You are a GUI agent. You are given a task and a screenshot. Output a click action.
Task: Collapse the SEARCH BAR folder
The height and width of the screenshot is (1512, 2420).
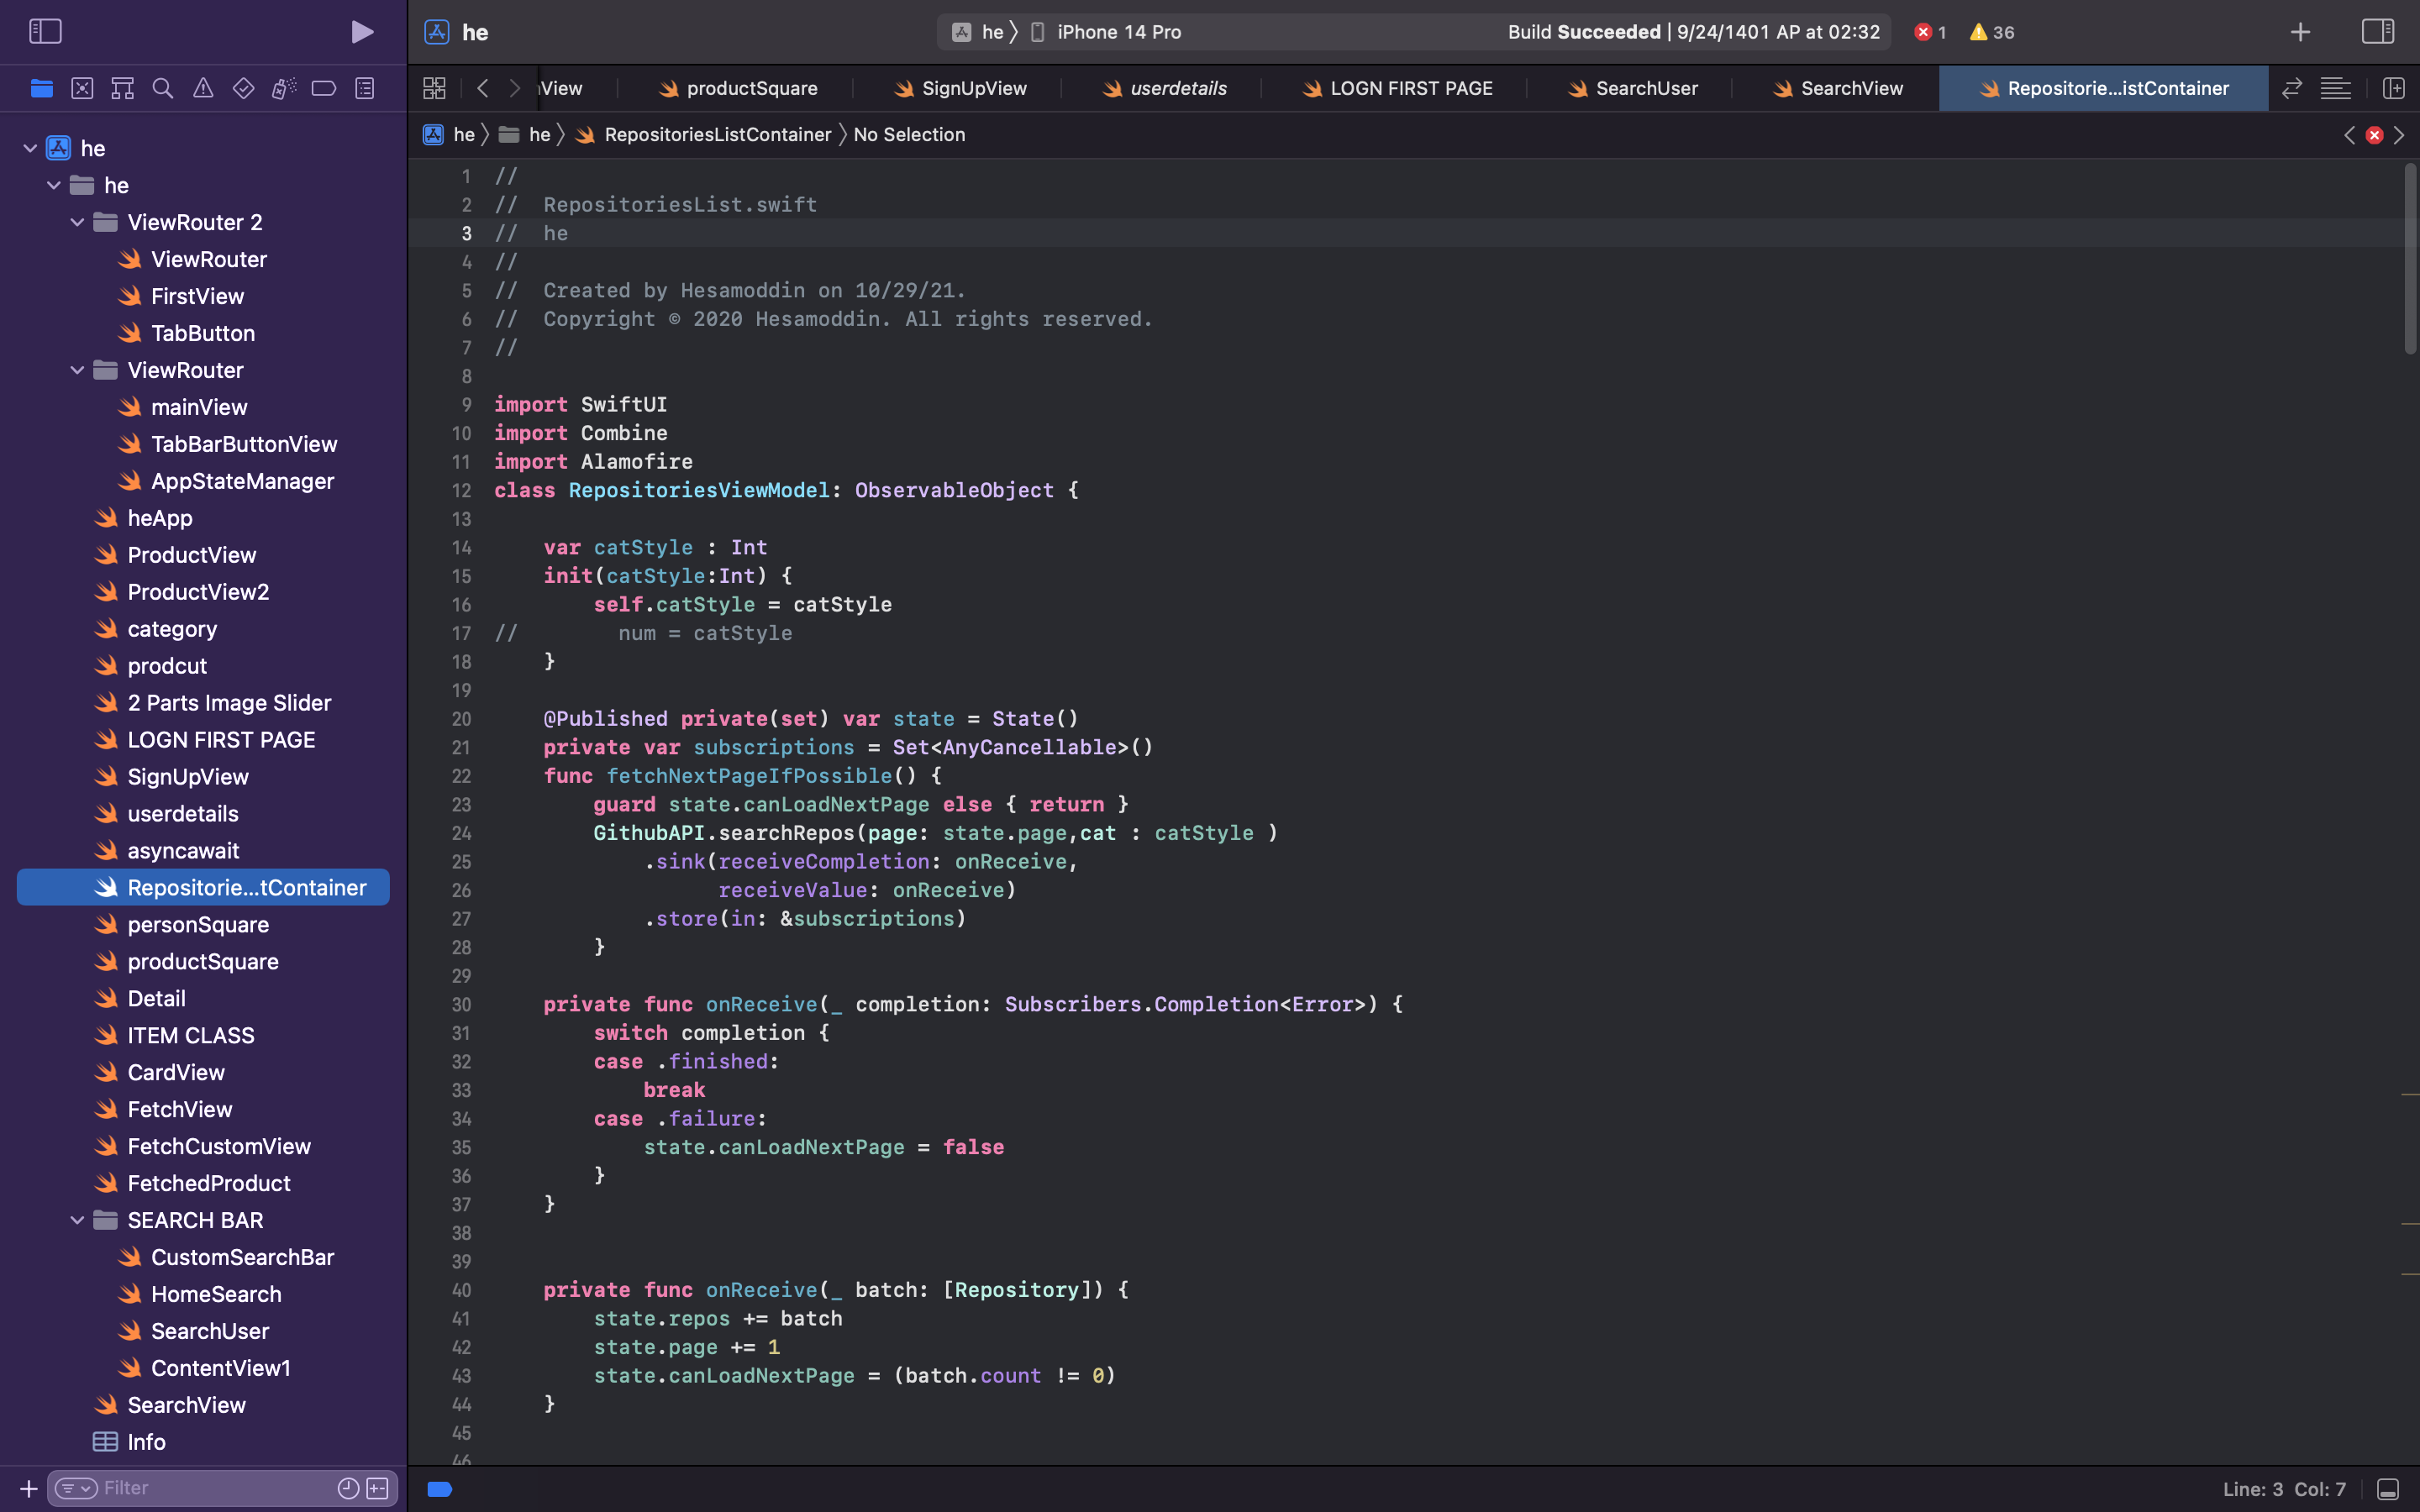point(77,1220)
